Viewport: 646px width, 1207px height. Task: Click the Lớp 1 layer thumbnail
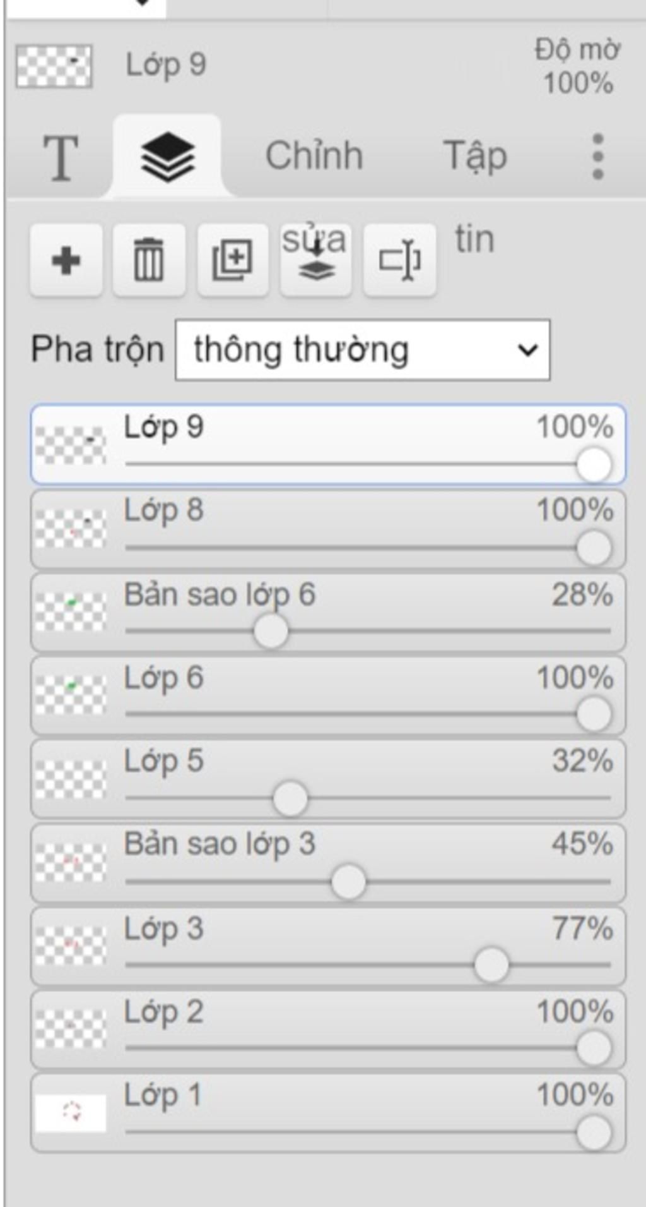tap(70, 1112)
